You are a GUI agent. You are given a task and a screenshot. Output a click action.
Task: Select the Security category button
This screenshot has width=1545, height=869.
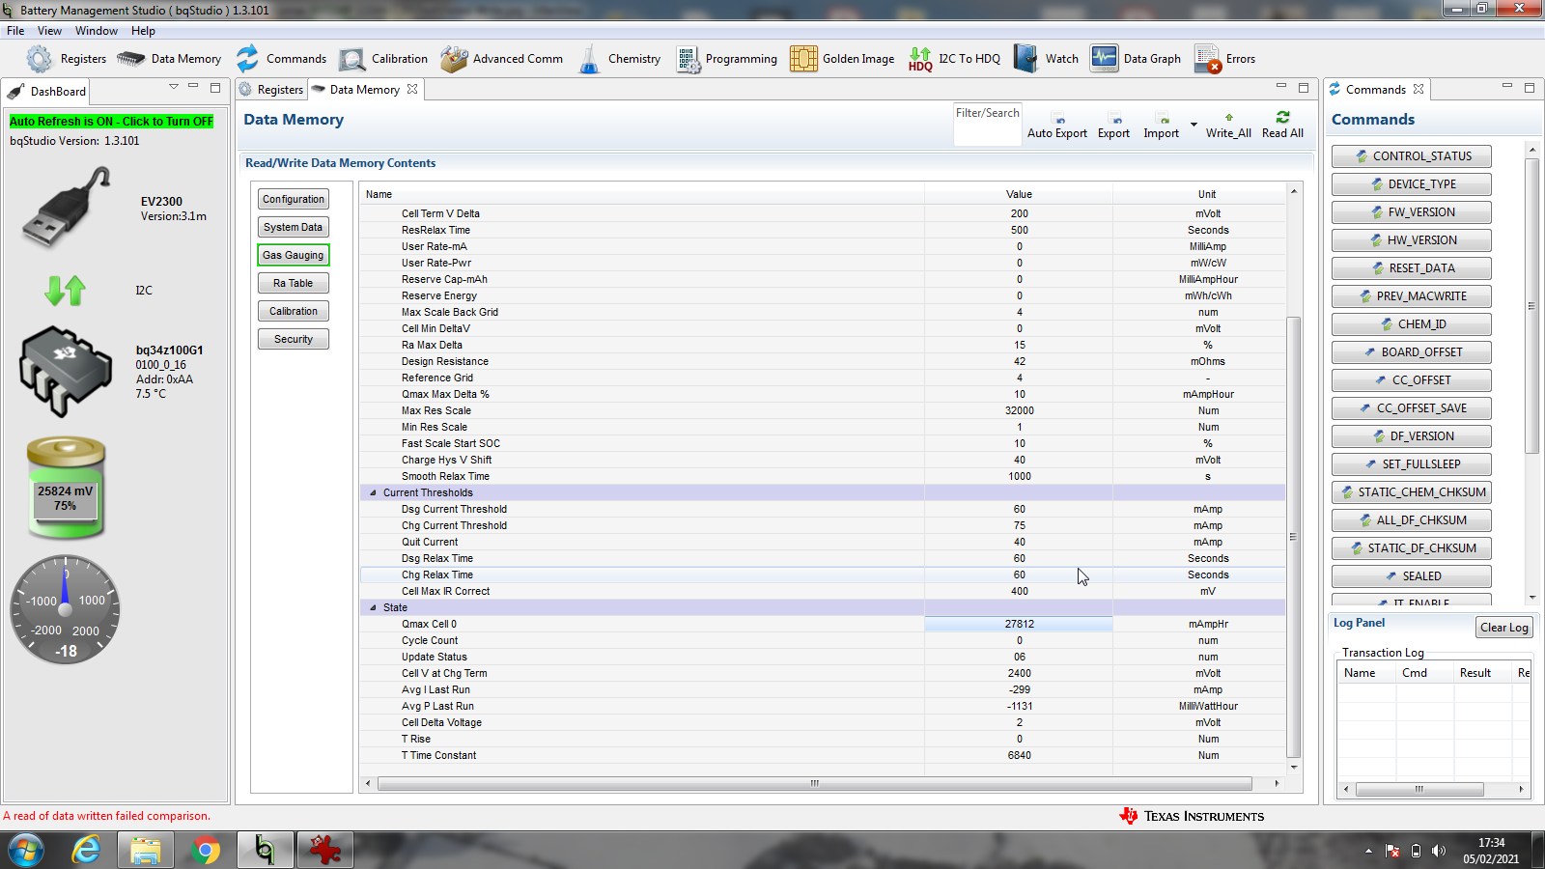294,339
